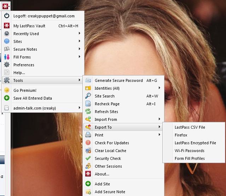Choose Wi-Fi Passwords export option
This screenshot has height=196, width=226.
(x=194, y=151)
